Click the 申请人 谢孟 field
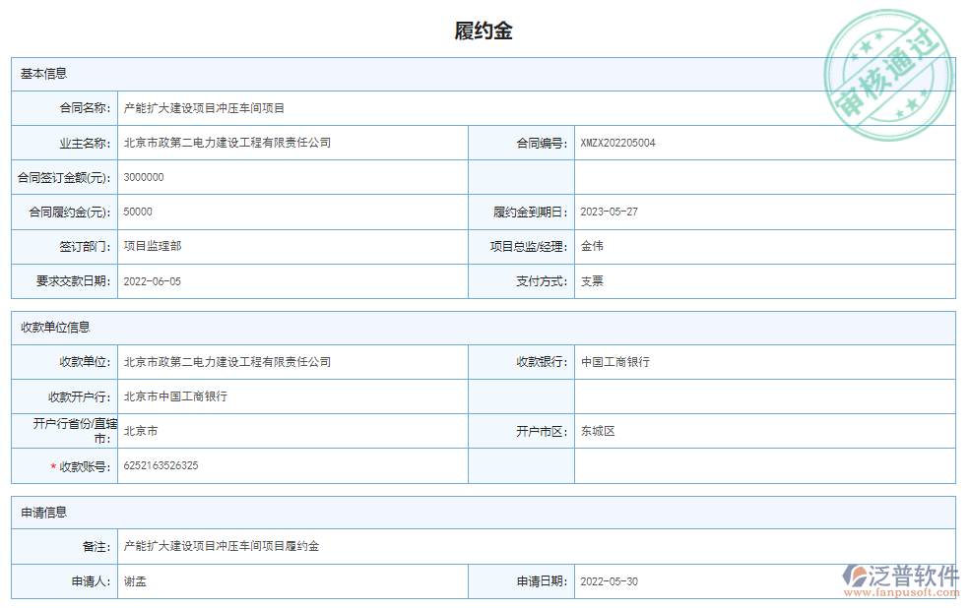The width and height of the screenshot is (970, 608). [x=135, y=581]
